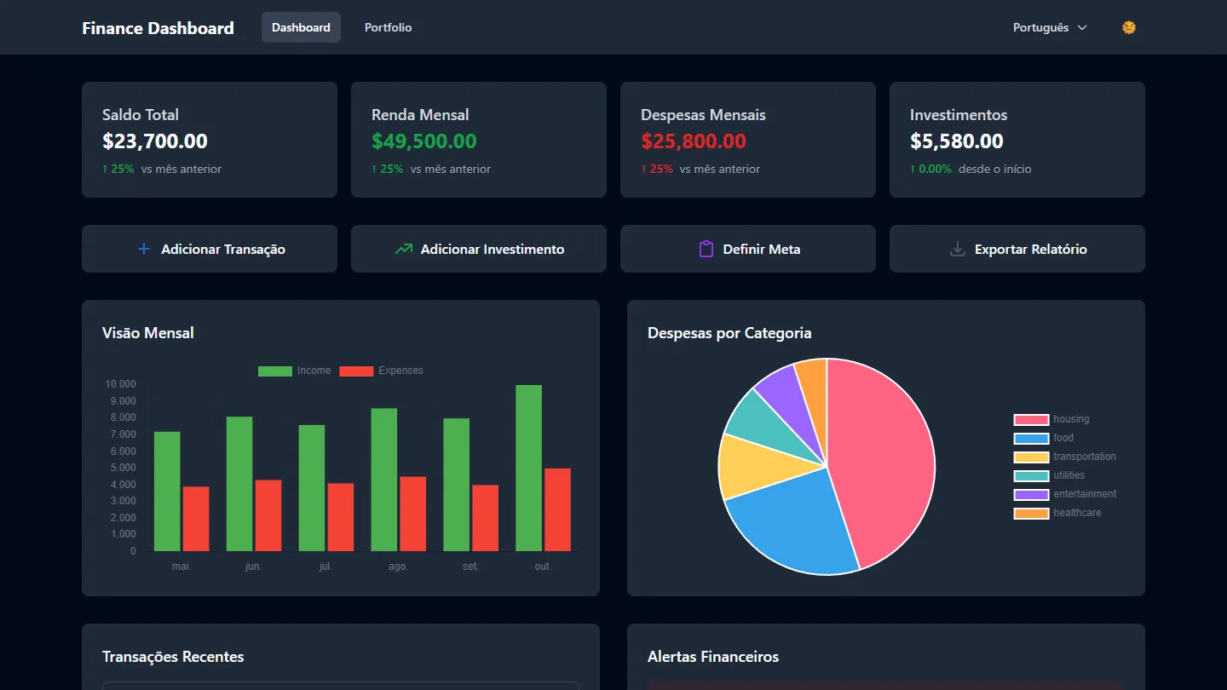Viewport: 1227px width, 690px height.
Task: Toggle the entertainment legend entry
Action: (1065, 494)
